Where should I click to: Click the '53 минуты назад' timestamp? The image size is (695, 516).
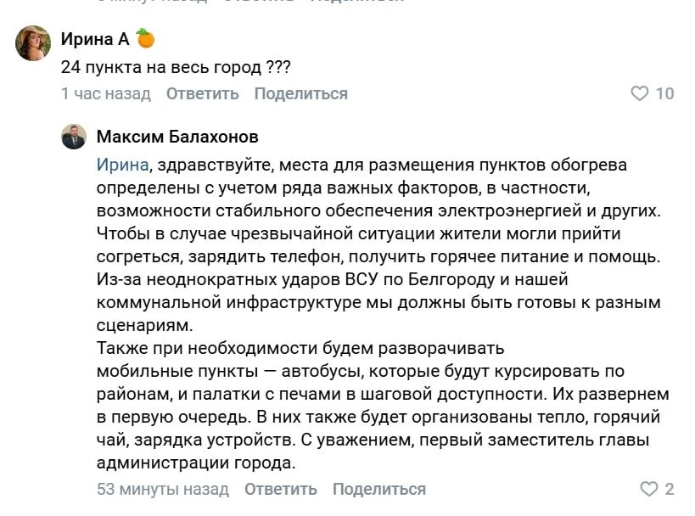[x=162, y=489]
